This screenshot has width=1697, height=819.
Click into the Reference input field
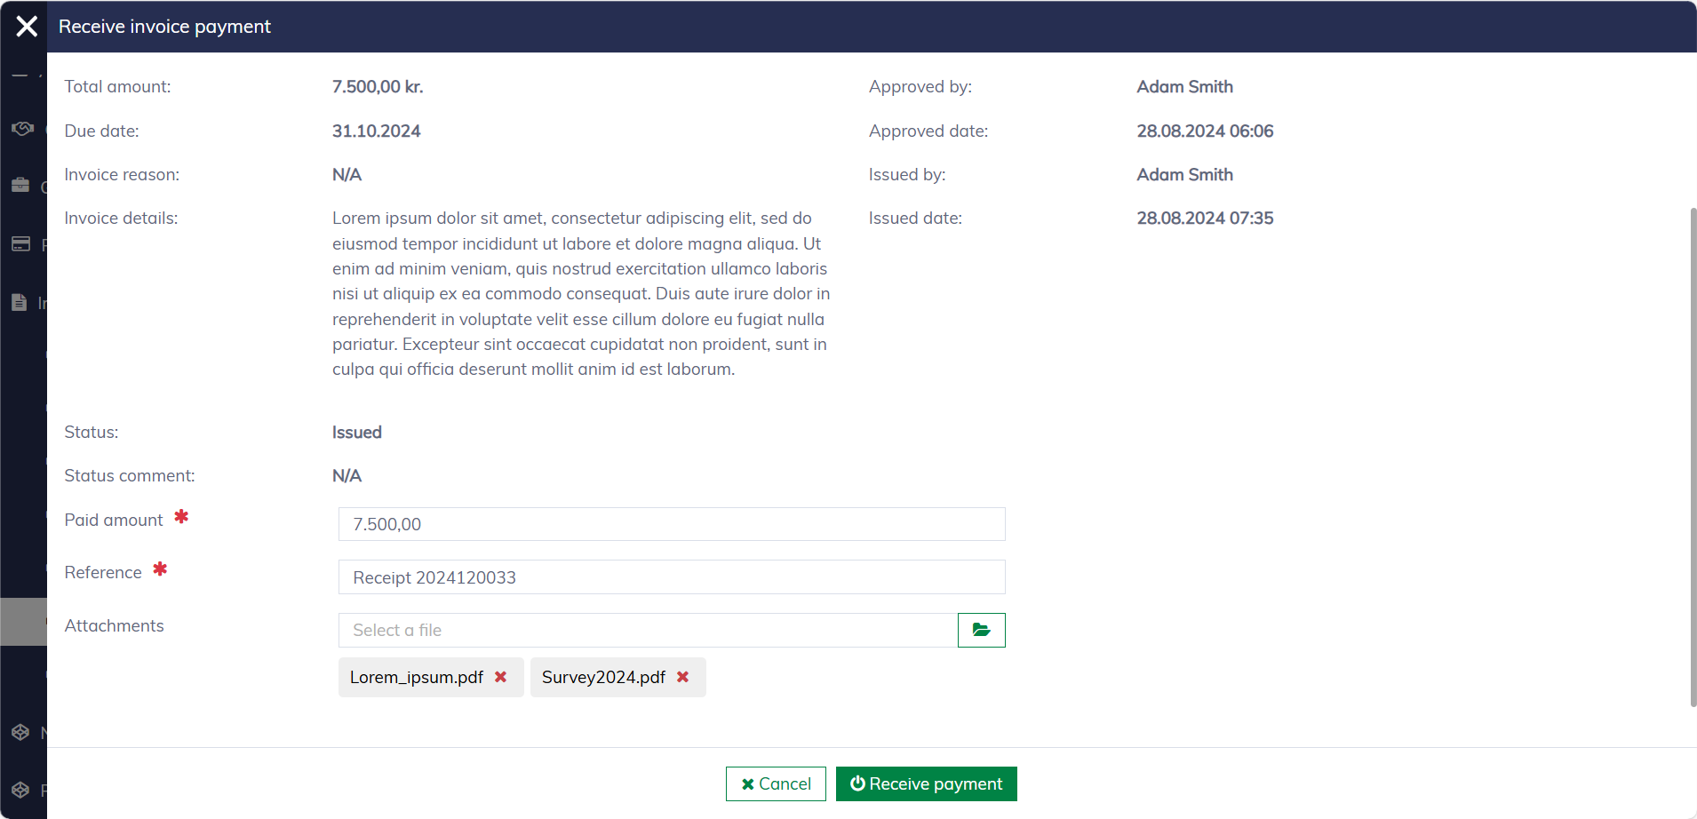671,577
